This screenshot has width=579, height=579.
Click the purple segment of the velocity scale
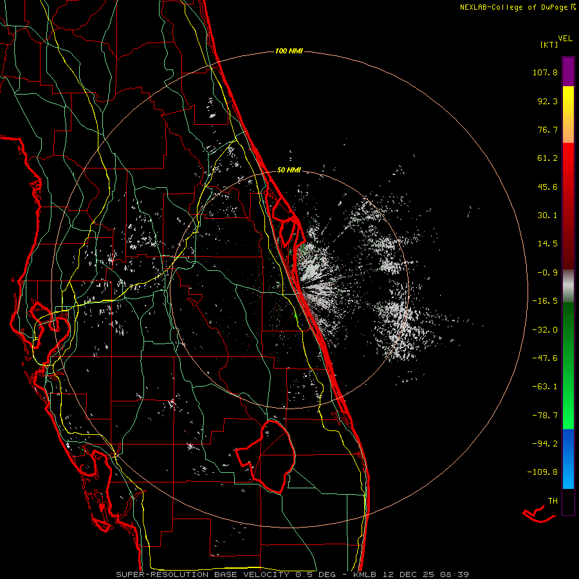tap(568, 71)
